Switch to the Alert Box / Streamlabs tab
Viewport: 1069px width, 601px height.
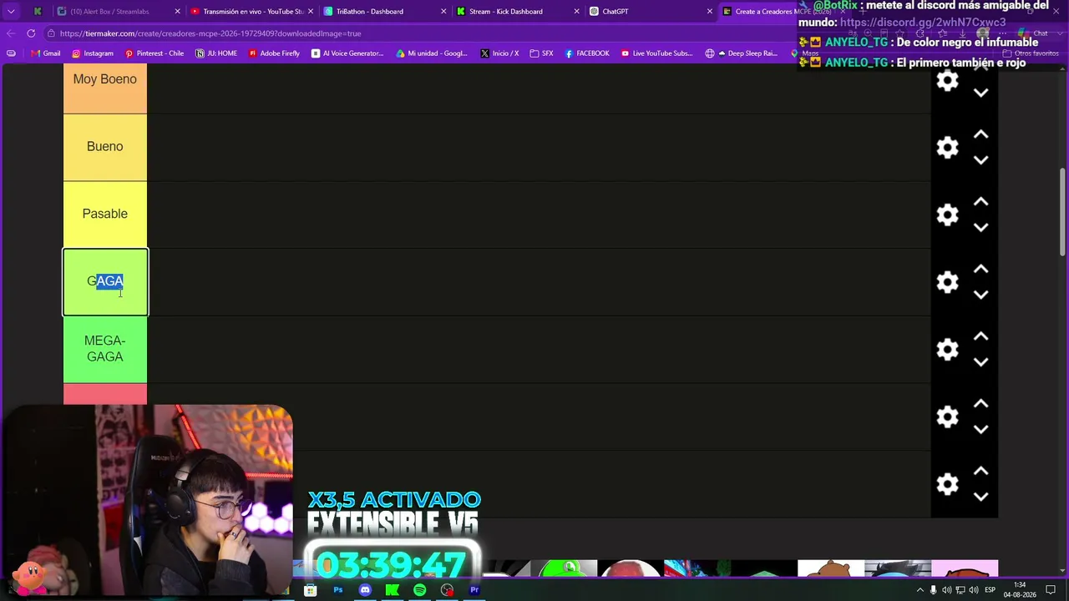pyautogui.click(x=118, y=12)
